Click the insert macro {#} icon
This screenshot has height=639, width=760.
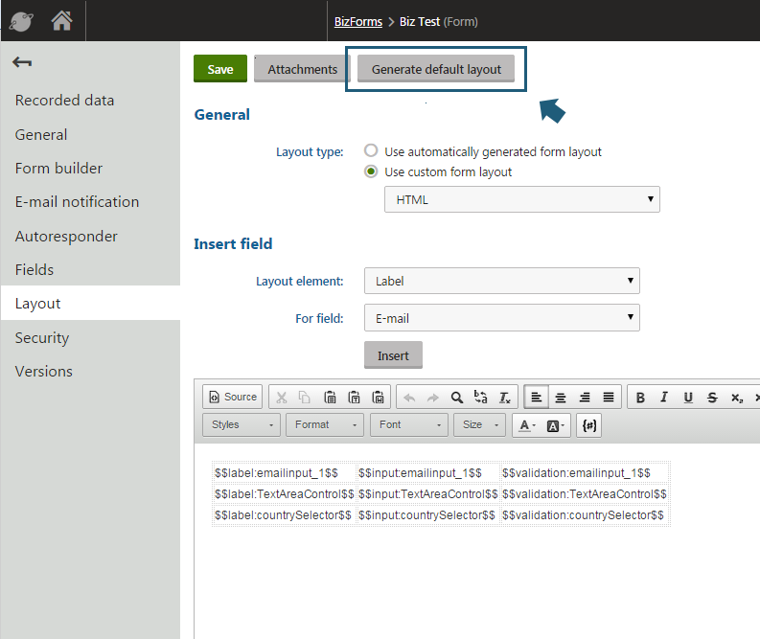(x=589, y=425)
